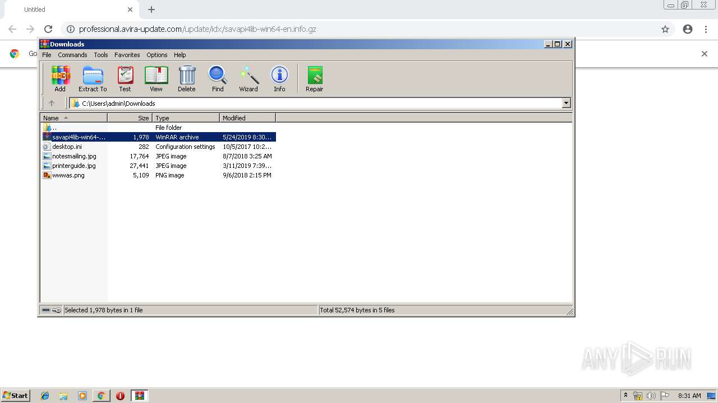
Task: Open a new Chrome tab
Action: point(151,10)
